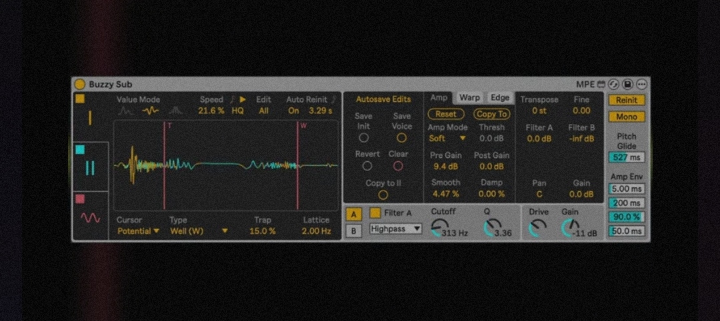Click the Reset button
Viewport: 720px width, 321px height.
[446, 114]
